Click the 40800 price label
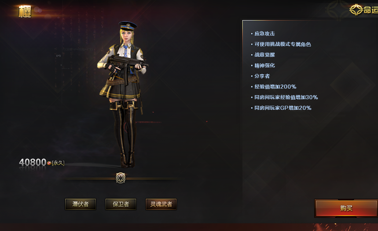378x231 pixels. pos(33,162)
